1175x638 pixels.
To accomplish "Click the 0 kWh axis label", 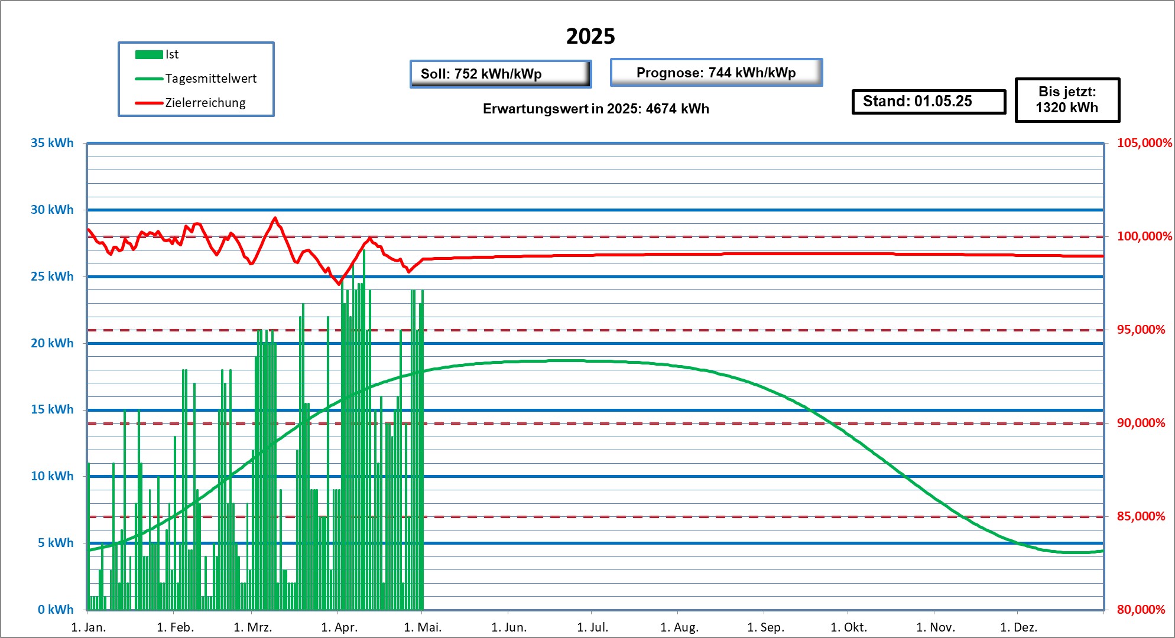I will 56,610.
